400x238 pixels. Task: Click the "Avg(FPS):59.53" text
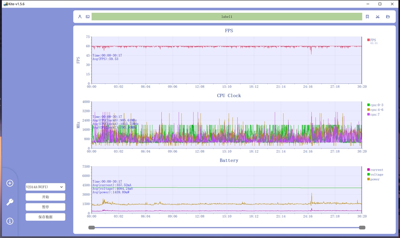(x=105, y=59)
